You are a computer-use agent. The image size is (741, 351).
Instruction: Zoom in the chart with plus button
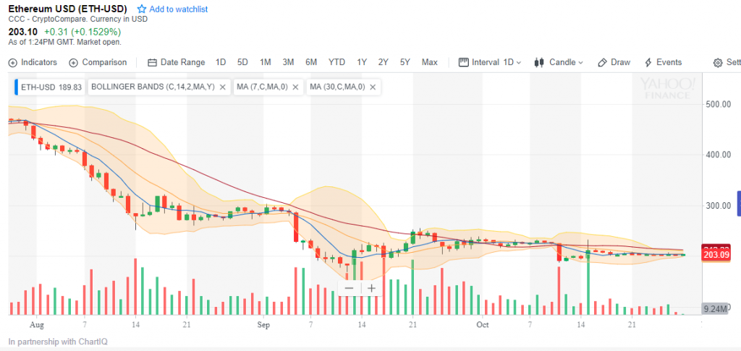[372, 288]
